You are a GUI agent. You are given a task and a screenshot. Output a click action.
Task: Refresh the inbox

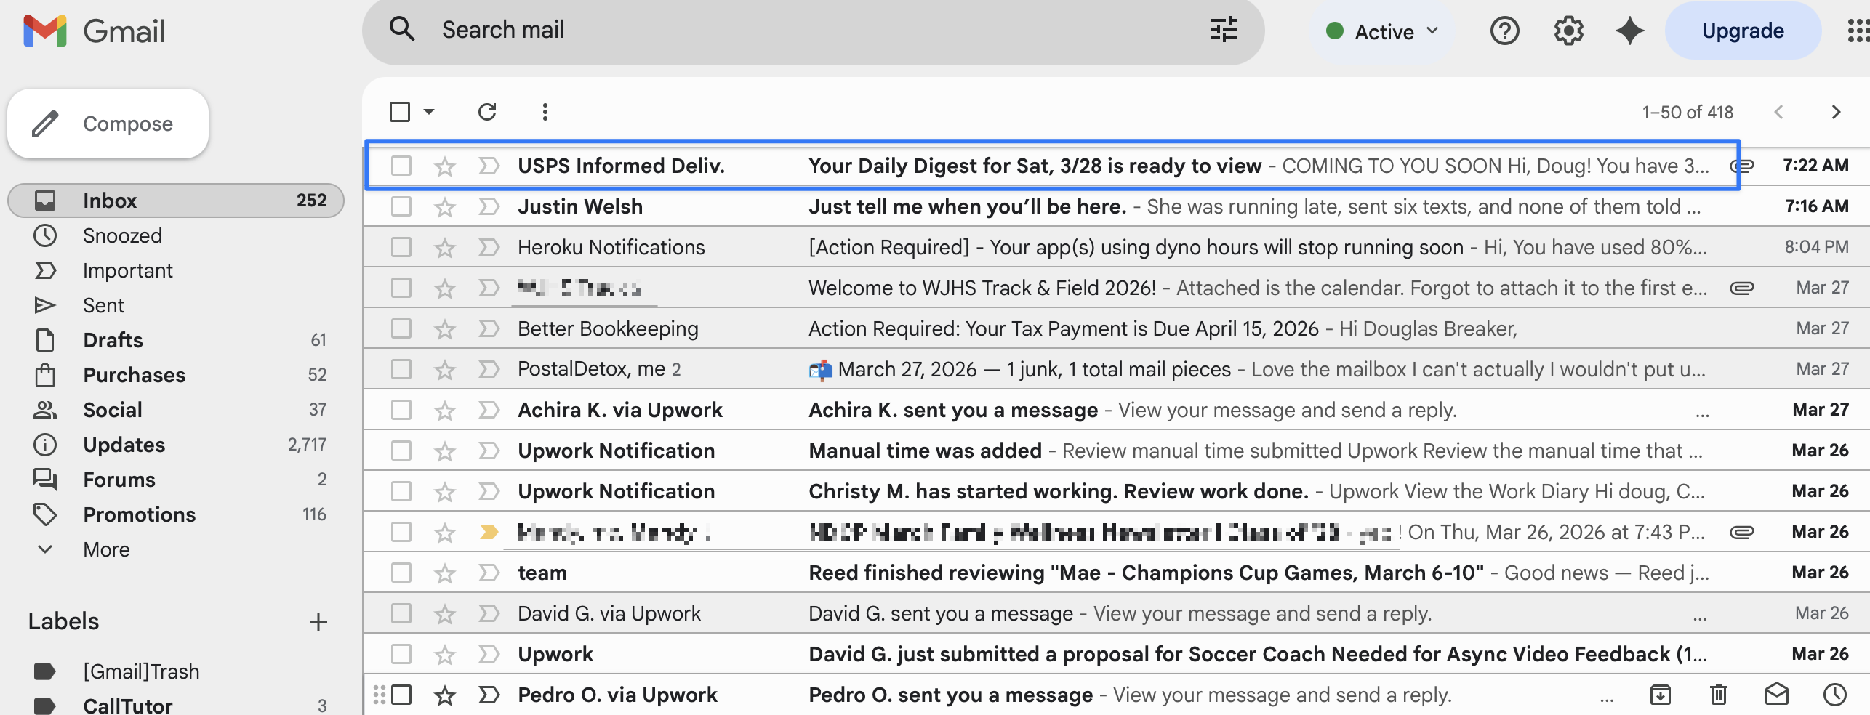pos(488,112)
